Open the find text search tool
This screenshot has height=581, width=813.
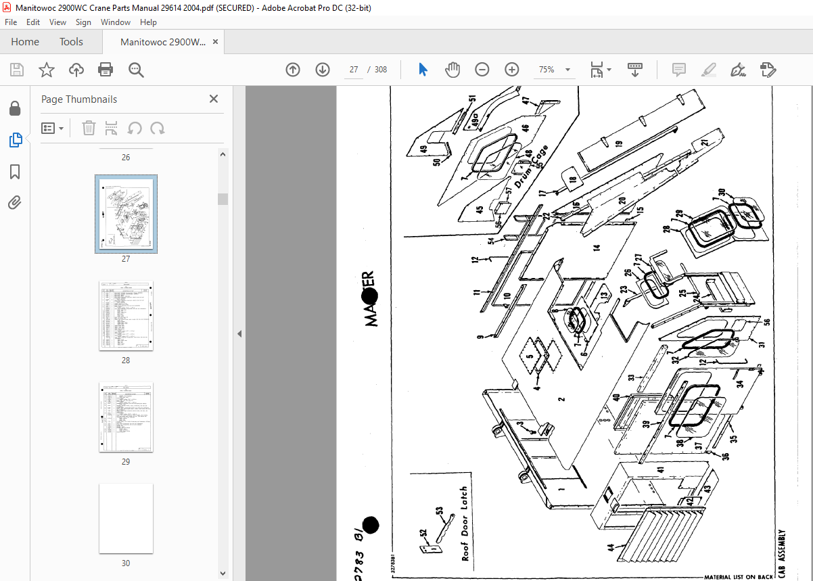pyautogui.click(x=136, y=70)
